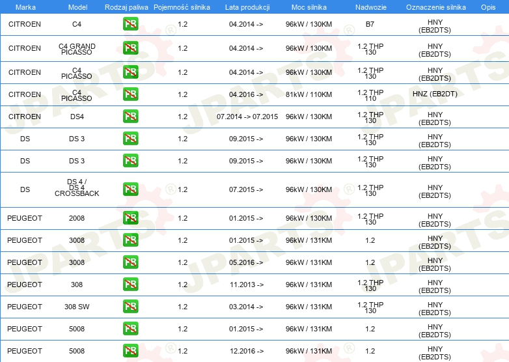The height and width of the screenshot is (362, 509).
Task: Click fuel icon in C4 PICASSO 04.2016 row
Action: click(130, 94)
